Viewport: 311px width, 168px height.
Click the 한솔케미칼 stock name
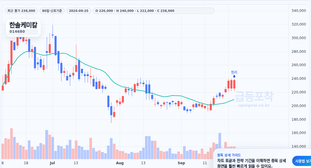pyautogui.click(x=23, y=25)
